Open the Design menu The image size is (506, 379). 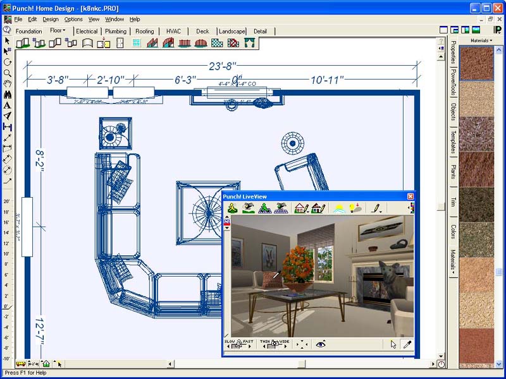tap(51, 20)
